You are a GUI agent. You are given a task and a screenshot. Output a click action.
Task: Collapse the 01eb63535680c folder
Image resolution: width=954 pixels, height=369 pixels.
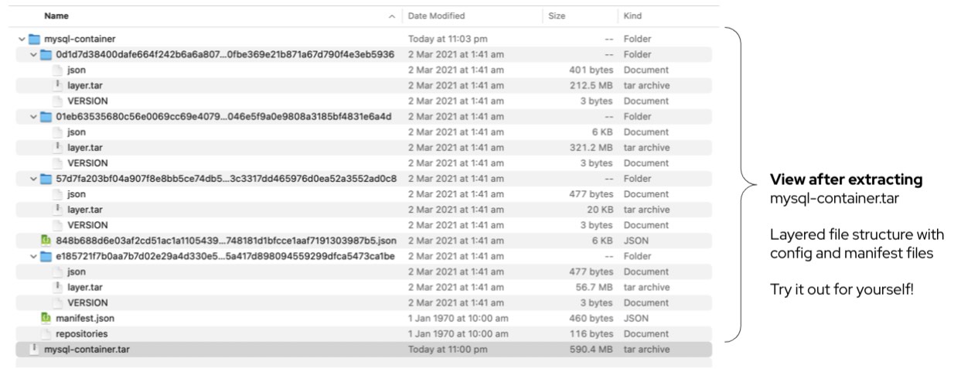(32, 117)
